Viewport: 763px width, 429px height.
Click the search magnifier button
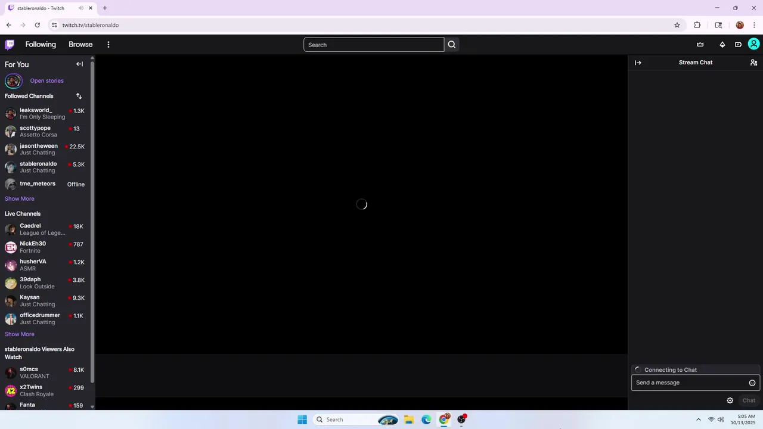point(452,45)
